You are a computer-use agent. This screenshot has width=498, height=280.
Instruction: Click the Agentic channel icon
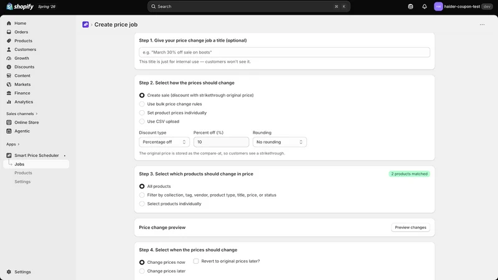click(9, 131)
